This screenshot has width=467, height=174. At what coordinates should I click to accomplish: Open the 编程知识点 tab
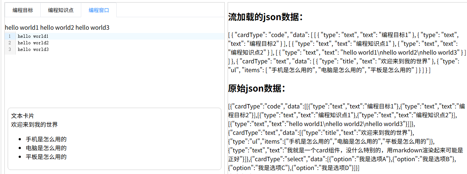coord(61,10)
